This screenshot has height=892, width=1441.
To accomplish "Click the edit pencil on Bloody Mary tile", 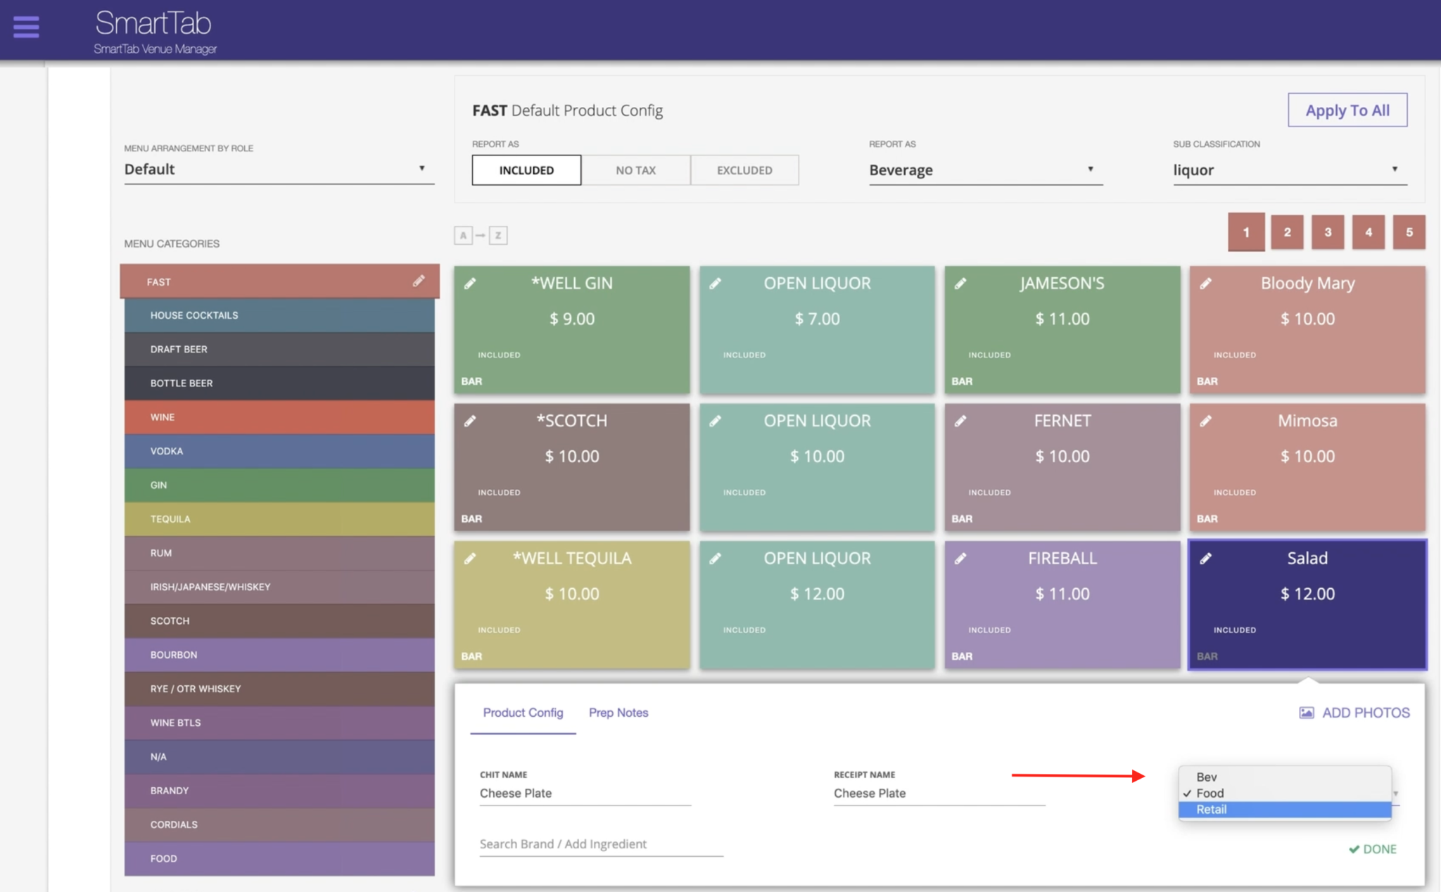I will click(x=1205, y=283).
